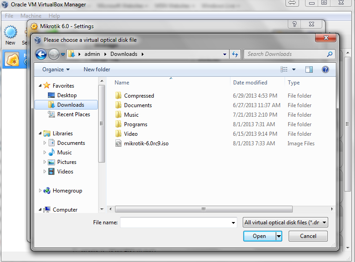
Task: Click the File name input field
Action: (175, 222)
